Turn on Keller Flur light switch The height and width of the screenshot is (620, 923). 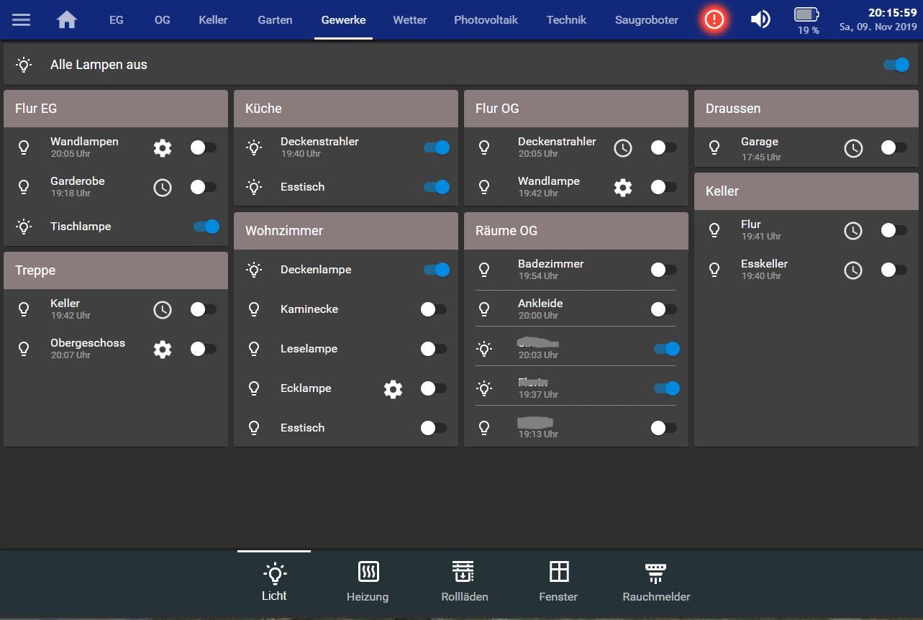pyautogui.click(x=894, y=230)
